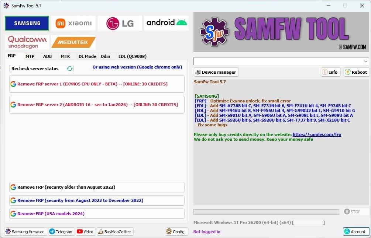Screen dimensions: 371x238
Task: Click the app icon in the title bar
Action: tap(7, 6)
